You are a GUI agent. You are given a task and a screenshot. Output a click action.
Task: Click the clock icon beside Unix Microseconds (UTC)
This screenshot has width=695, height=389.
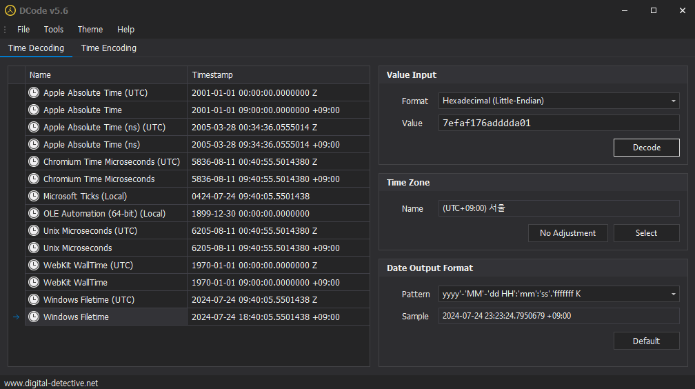tap(34, 230)
